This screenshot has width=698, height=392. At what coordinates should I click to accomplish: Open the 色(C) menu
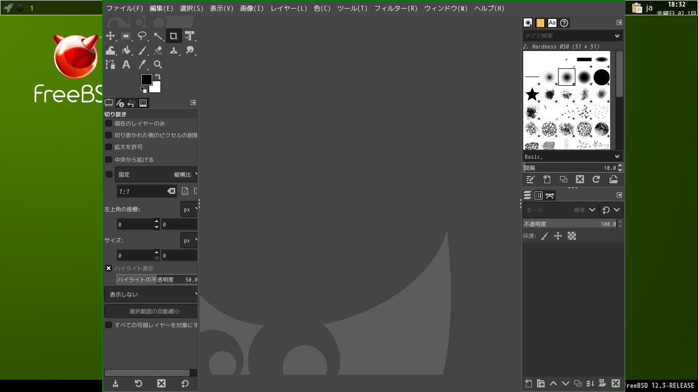click(x=322, y=8)
